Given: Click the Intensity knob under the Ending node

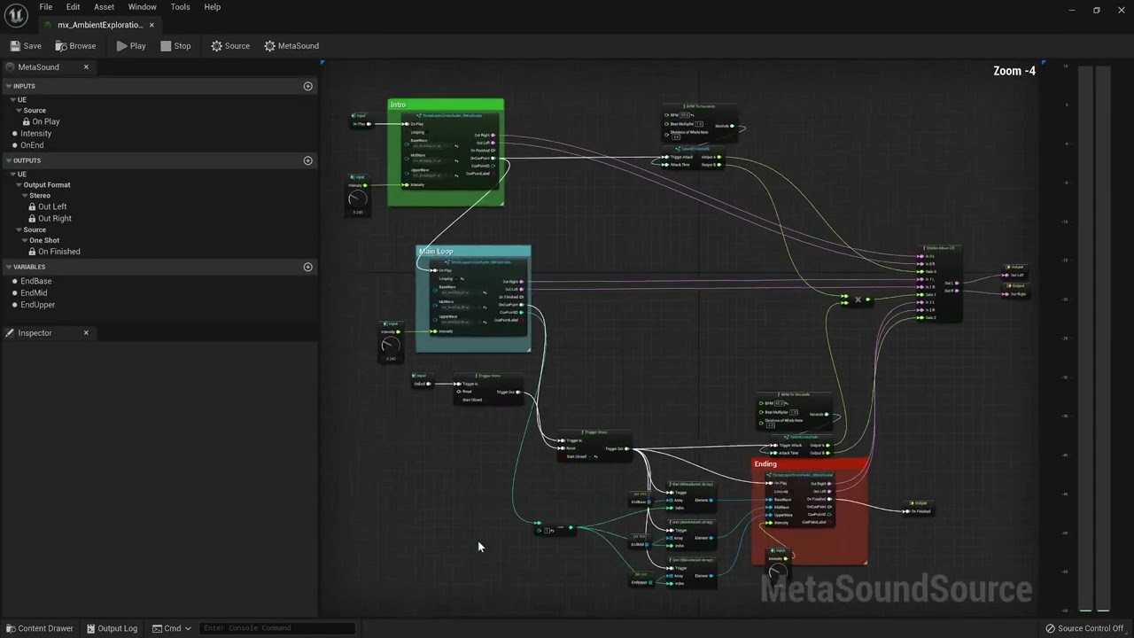Looking at the screenshot, I should (777, 572).
